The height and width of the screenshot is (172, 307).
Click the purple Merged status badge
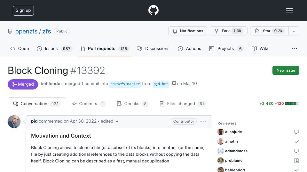23,84
